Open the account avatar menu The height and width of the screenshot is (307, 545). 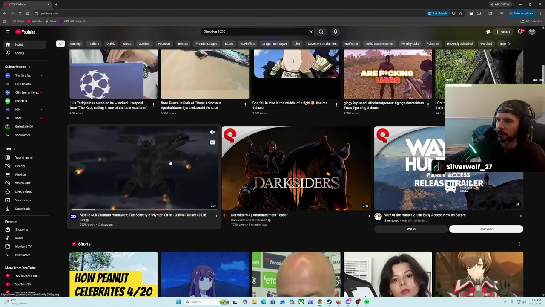coord(532,32)
